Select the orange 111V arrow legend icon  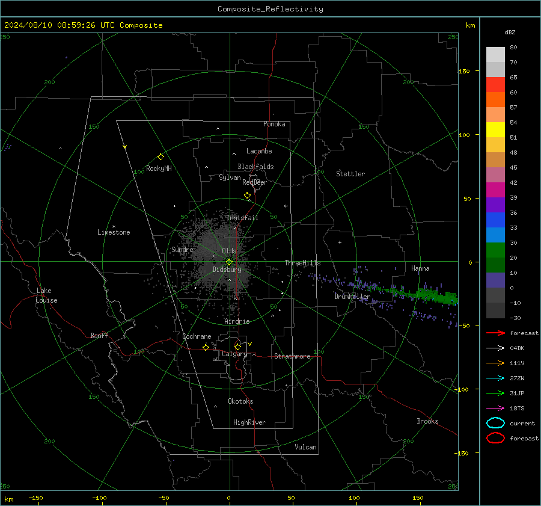point(495,363)
